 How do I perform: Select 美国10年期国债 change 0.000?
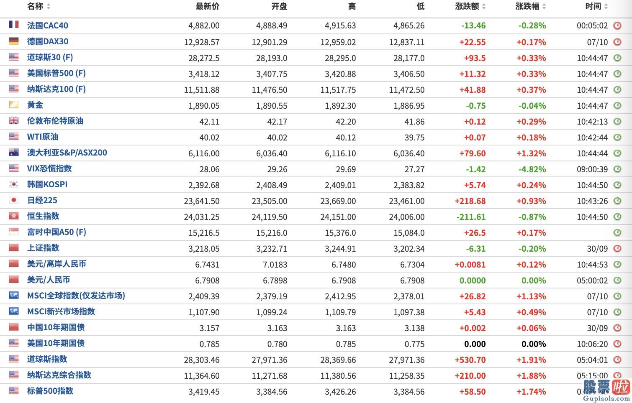[x=475, y=344]
